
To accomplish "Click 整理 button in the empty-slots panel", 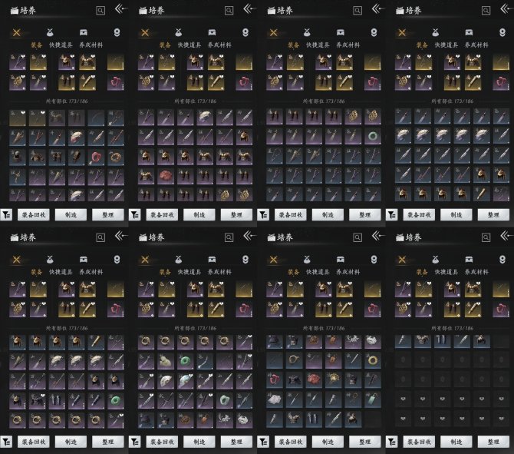I will click(x=493, y=442).
